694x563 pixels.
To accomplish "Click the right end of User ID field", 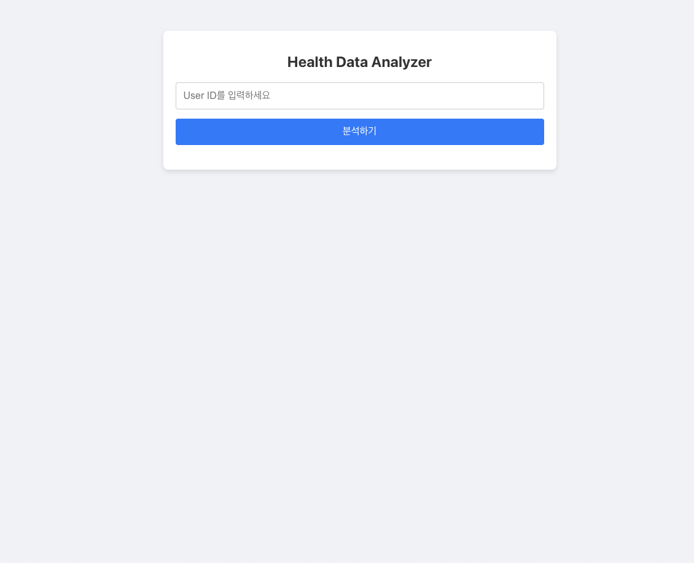I will [x=531, y=96].
